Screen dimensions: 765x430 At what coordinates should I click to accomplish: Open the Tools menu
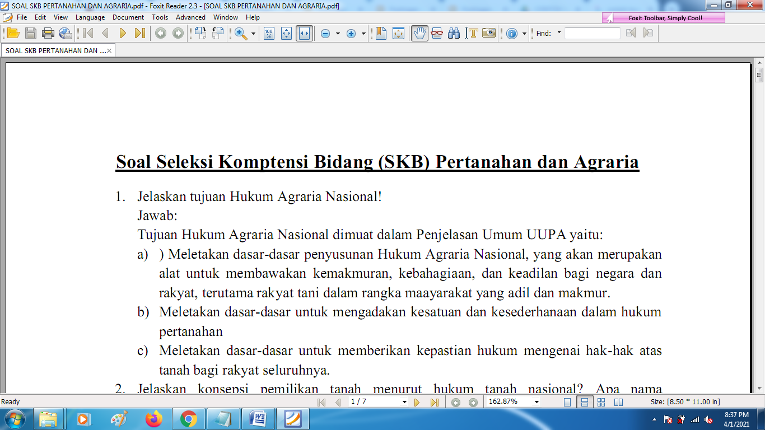coord(160,17)
